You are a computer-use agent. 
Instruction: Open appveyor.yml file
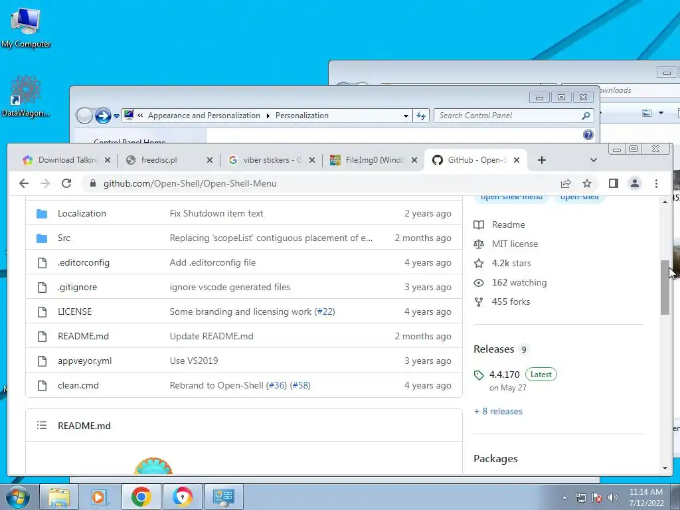tap(84, 361)
